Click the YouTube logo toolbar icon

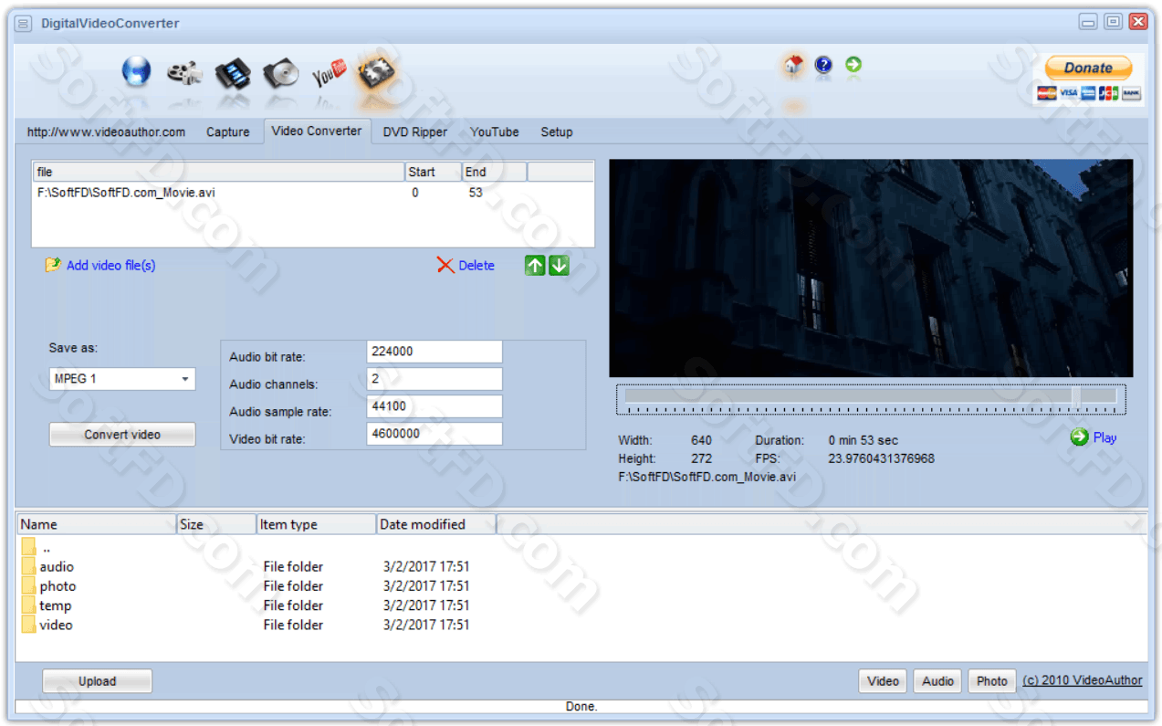tap(330, 73)
